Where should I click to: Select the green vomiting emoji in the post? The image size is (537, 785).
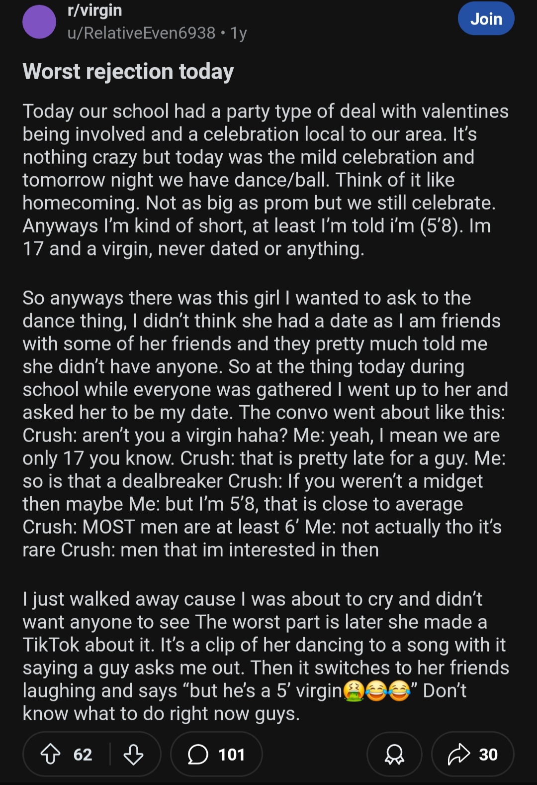354,690
